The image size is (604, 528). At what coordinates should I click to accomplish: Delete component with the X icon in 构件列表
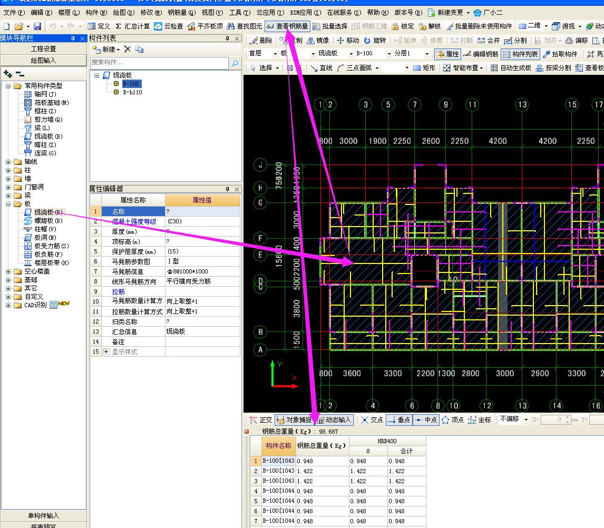point(128,49)
